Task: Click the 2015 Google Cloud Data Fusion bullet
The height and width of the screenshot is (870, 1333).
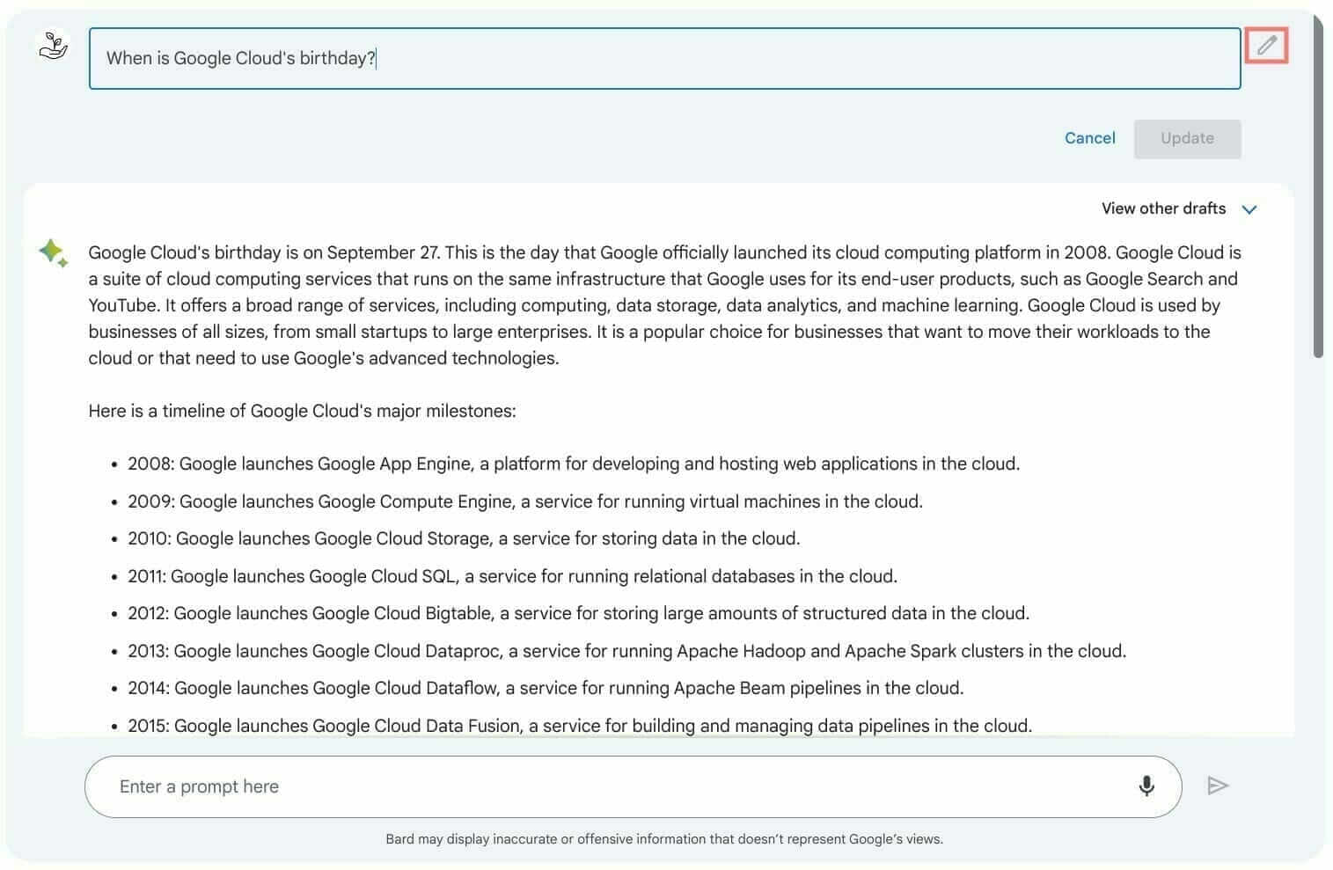Action: tap(580, 726)
